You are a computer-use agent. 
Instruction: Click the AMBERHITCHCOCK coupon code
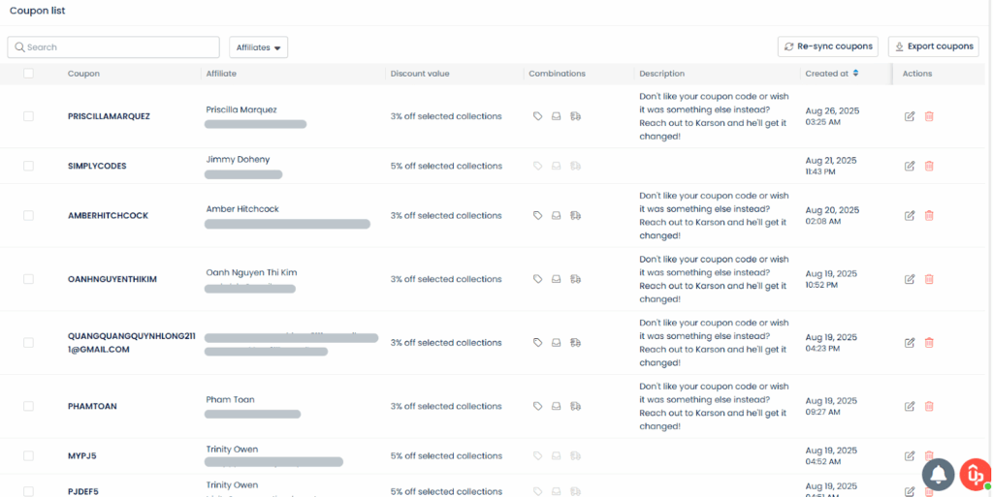[108, 216]
